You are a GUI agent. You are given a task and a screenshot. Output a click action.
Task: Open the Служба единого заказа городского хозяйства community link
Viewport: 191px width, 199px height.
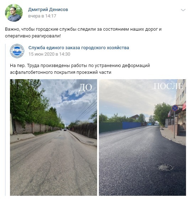point(79,48)
